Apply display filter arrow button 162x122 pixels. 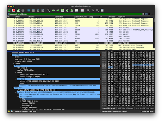tap(146, 14)
